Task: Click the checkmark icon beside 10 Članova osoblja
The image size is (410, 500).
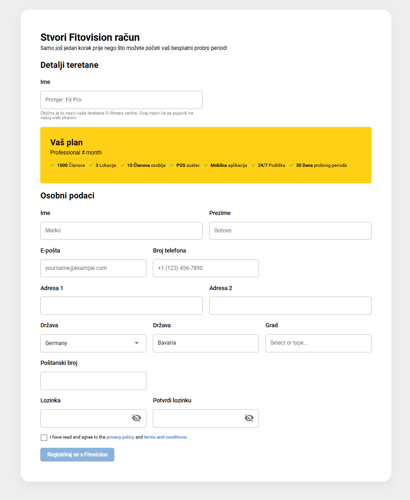Action: [x=122, y=165]
